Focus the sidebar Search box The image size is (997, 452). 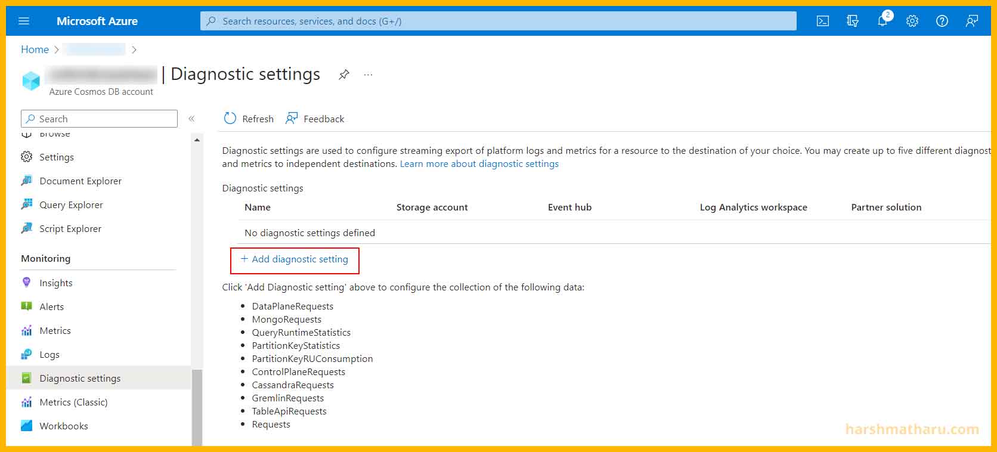tap(99, 119)
